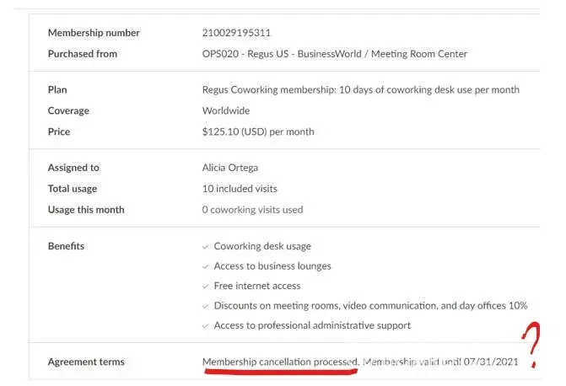Click the checkmark beside professional administrative support
The height and width of the screenshot is (386, 566).
pos(206,326)
